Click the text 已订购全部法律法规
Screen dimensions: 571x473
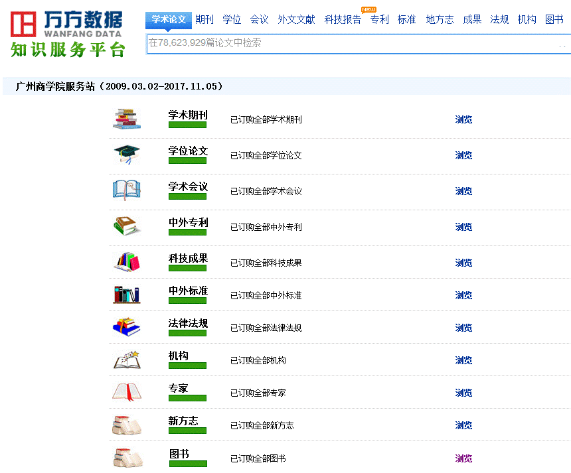point(266,328)
